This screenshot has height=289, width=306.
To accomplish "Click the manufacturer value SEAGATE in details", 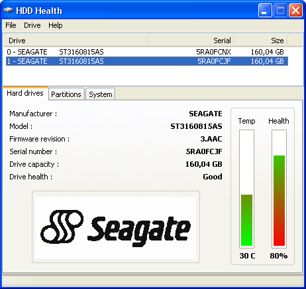I will 205,114.
